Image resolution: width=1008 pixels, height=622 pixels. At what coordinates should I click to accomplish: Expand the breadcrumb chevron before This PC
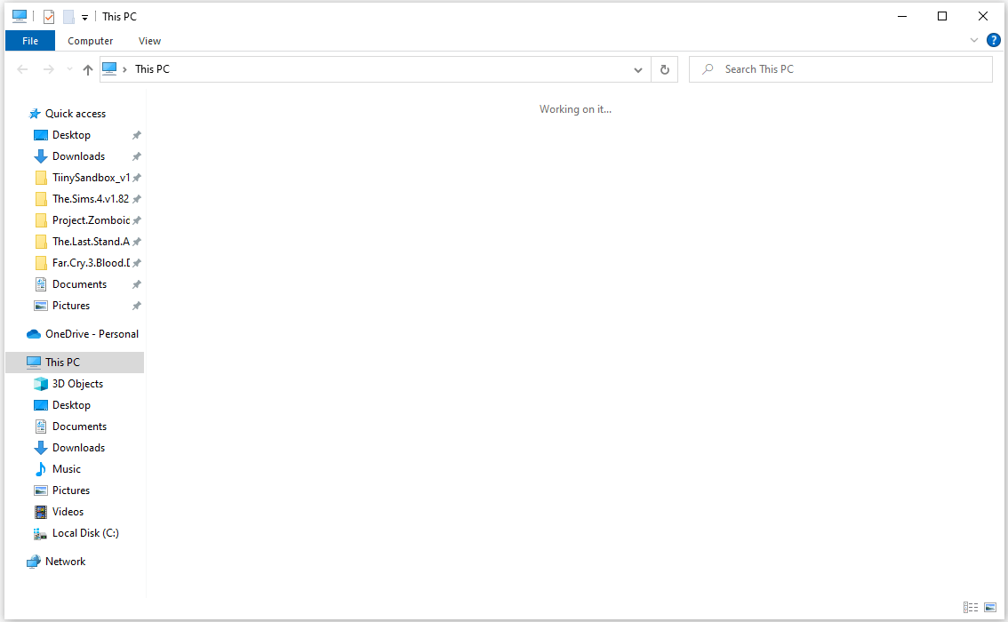[124, 69]
